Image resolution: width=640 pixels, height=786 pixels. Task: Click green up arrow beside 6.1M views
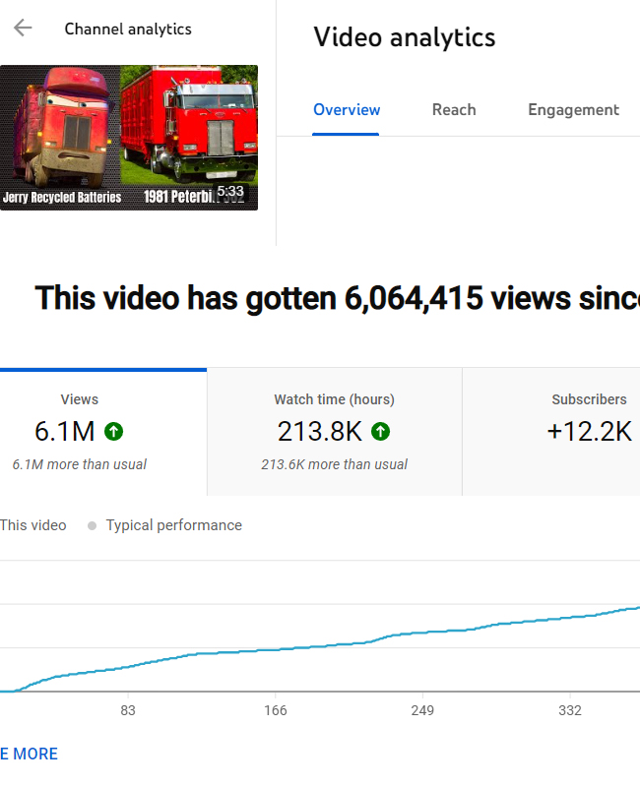pyautogui.click(x=114, y=431)
